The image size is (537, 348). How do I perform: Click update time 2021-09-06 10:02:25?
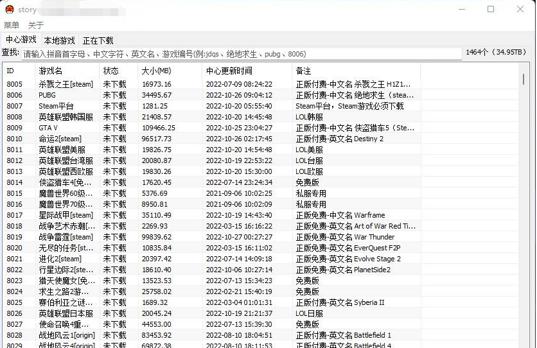(239, 193)
